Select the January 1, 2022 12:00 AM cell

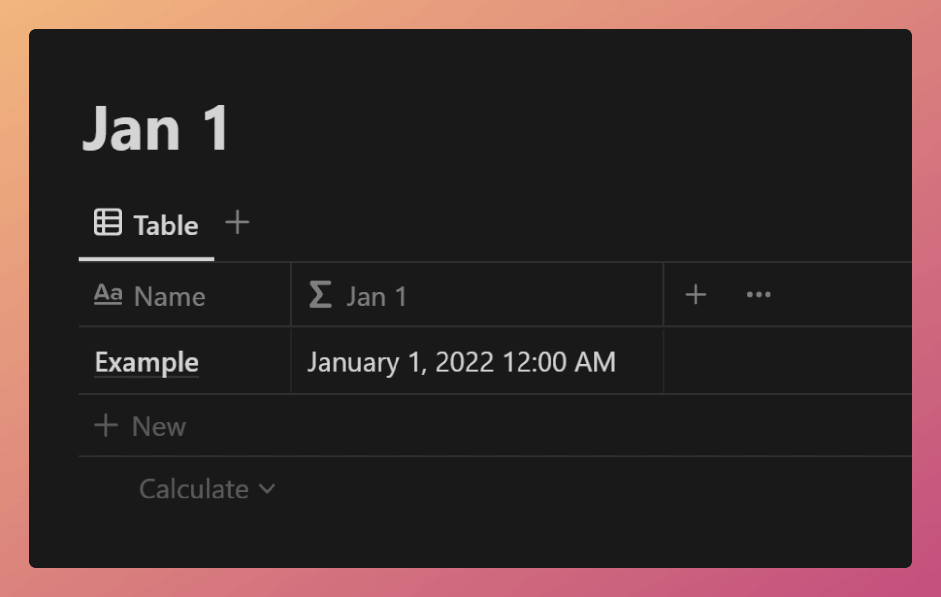477,361
